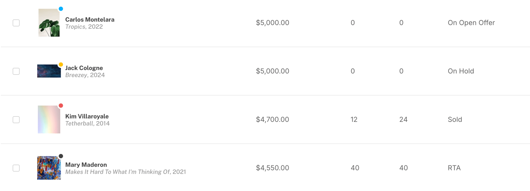
Task: Click the $4,700.00 price value
Action: click(x=272, y=119)
